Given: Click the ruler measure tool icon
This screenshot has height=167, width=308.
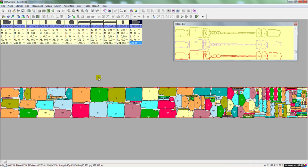Looking at the screenshot, I should [121, 11].
